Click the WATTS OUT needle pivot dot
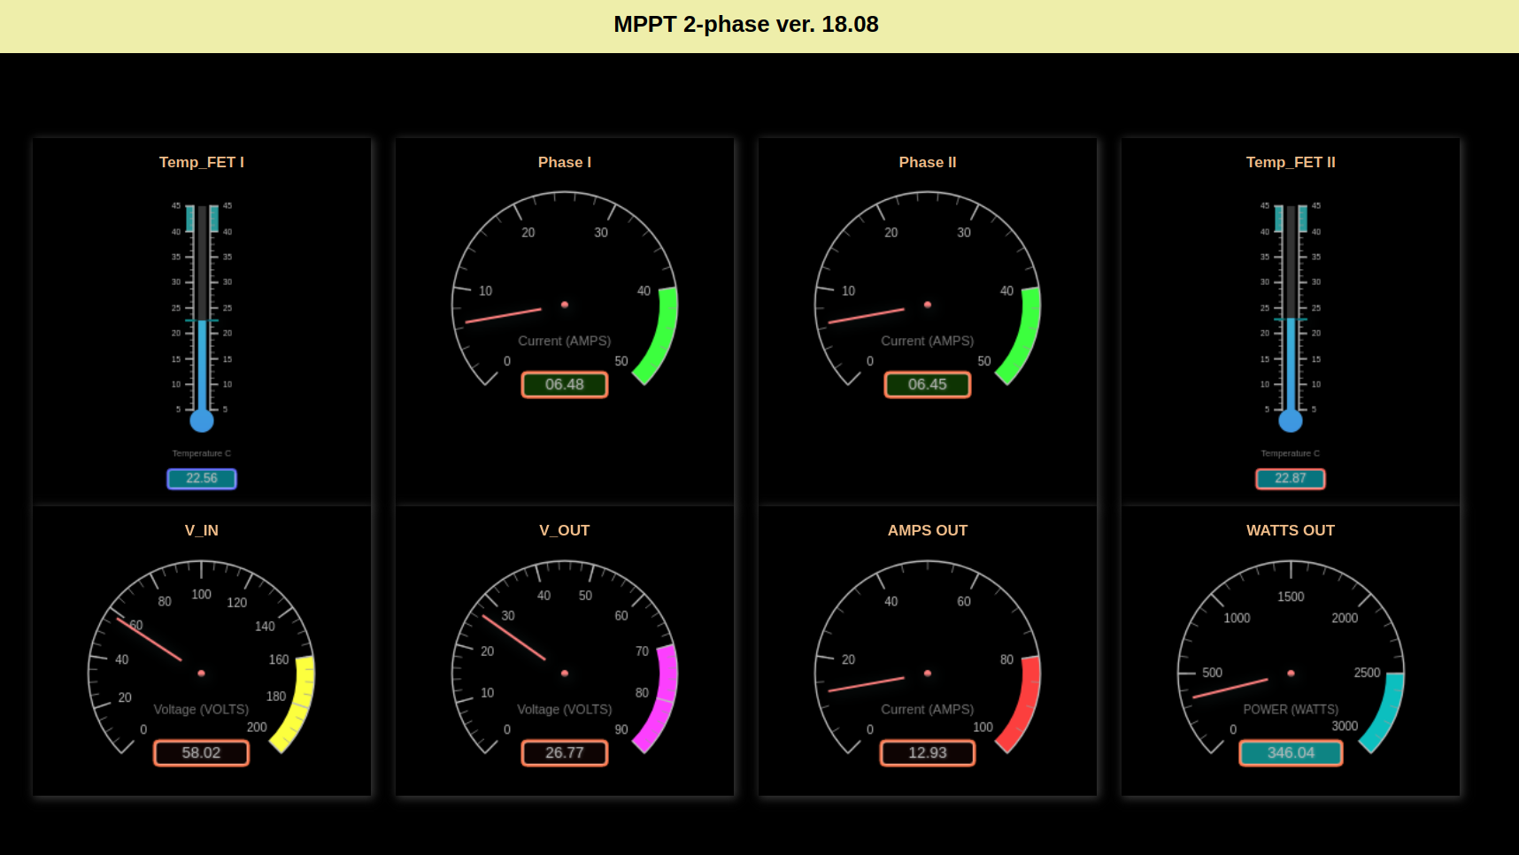 [x=1291, y=674]
